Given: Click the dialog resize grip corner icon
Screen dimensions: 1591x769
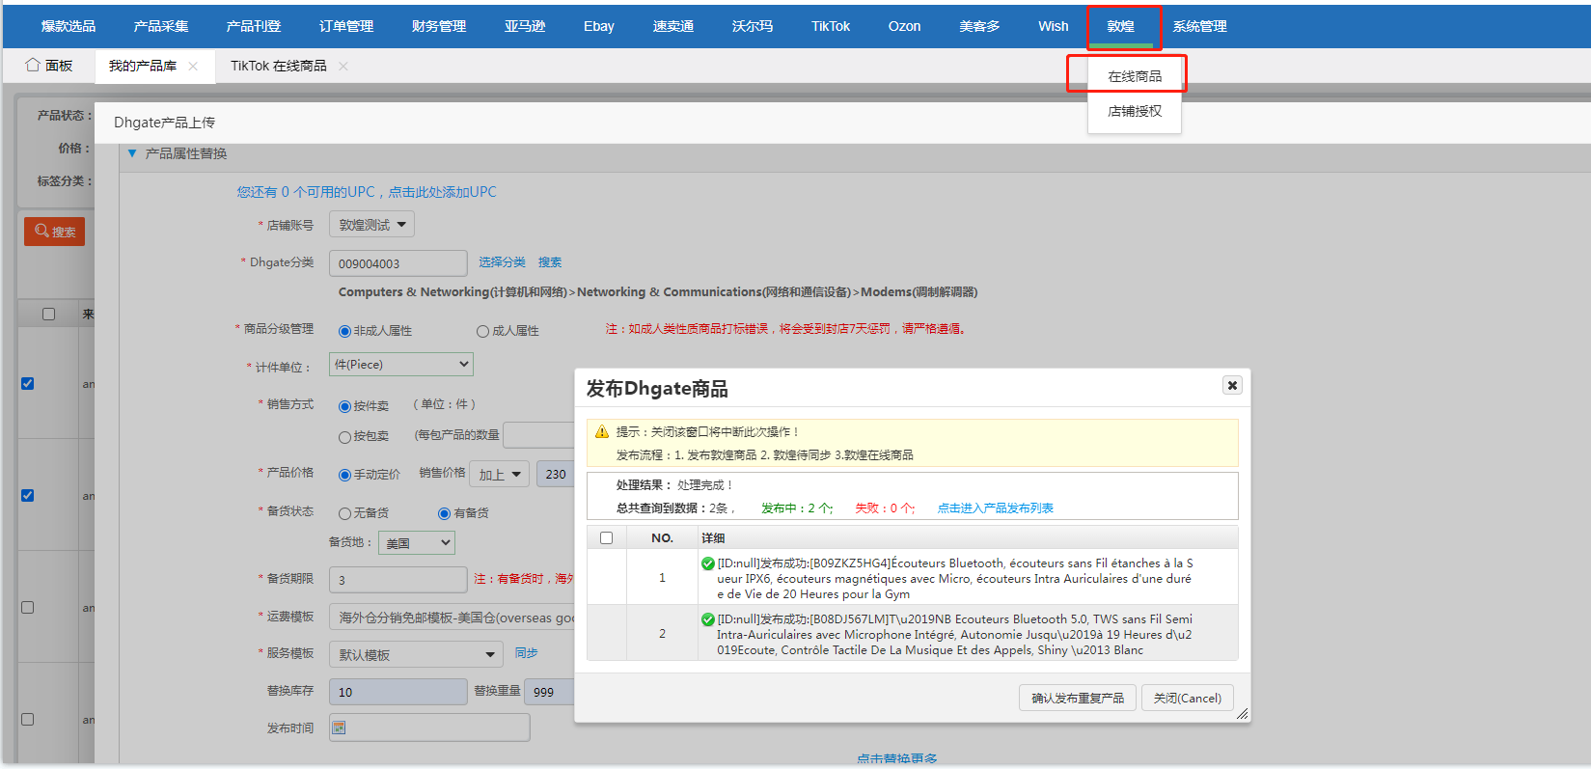Looking at the screenshot, I should 1243,714.
